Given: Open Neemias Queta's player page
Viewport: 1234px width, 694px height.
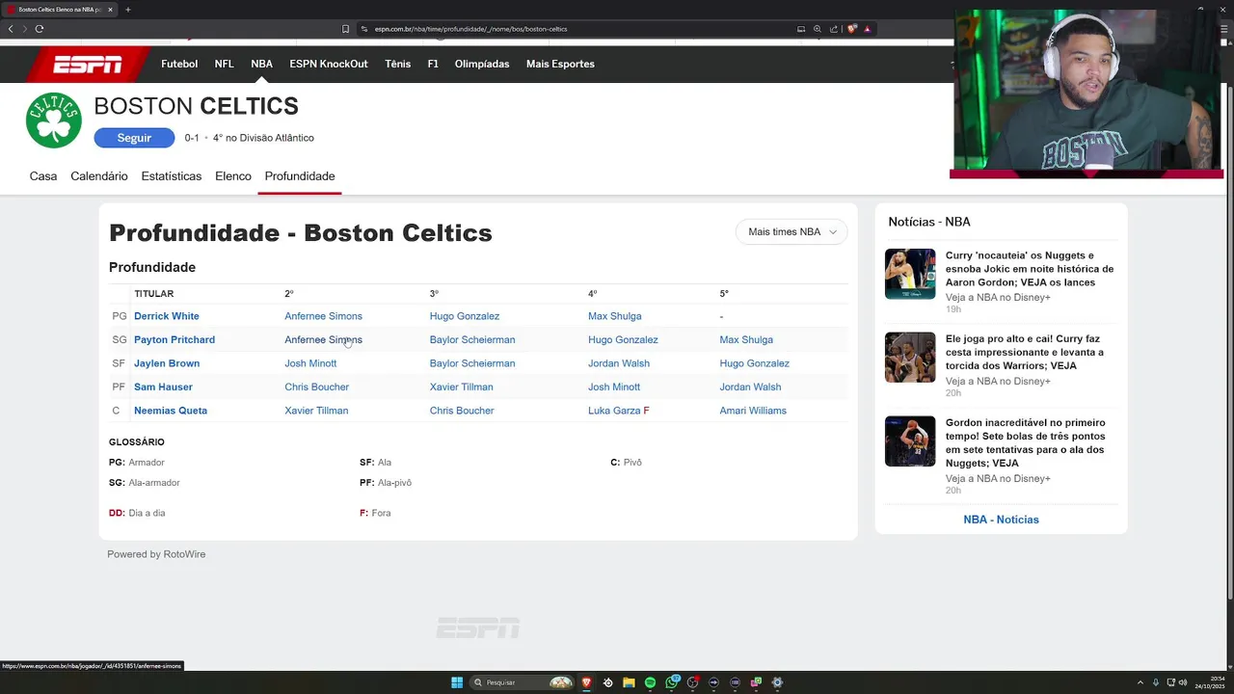Looking at the screenshot, I should tap(171, 411).
